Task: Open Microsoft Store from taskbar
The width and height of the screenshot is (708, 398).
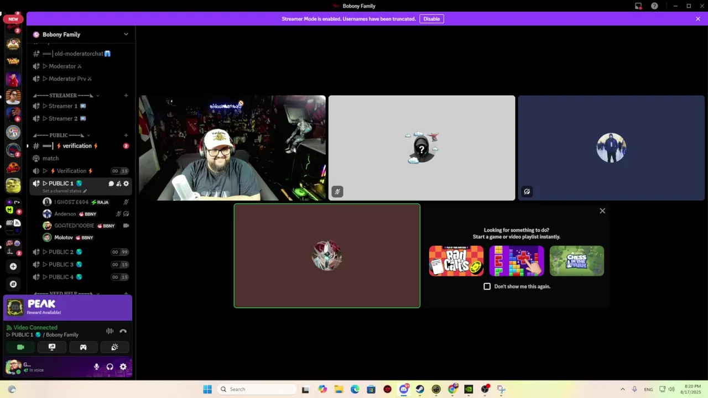Action: point(371,389)
